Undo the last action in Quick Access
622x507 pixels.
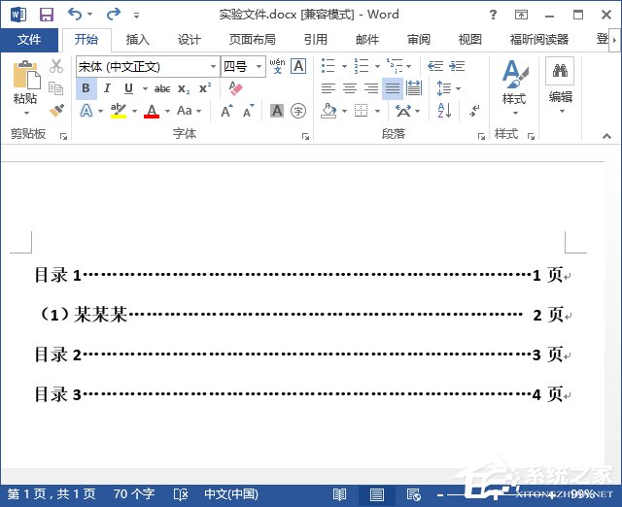pos(75,15)
